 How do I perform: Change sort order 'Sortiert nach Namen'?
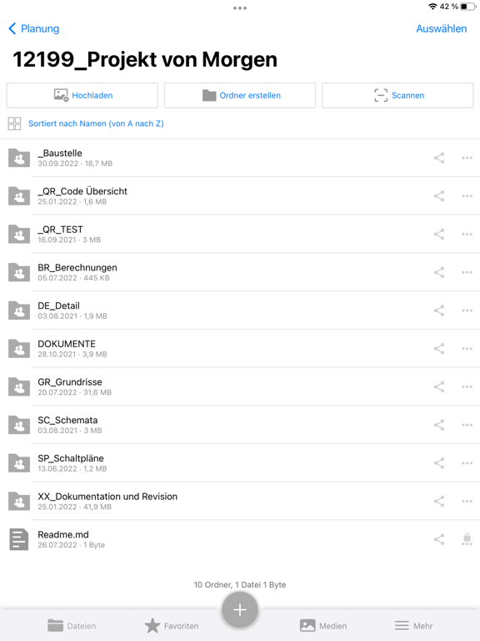96,124
